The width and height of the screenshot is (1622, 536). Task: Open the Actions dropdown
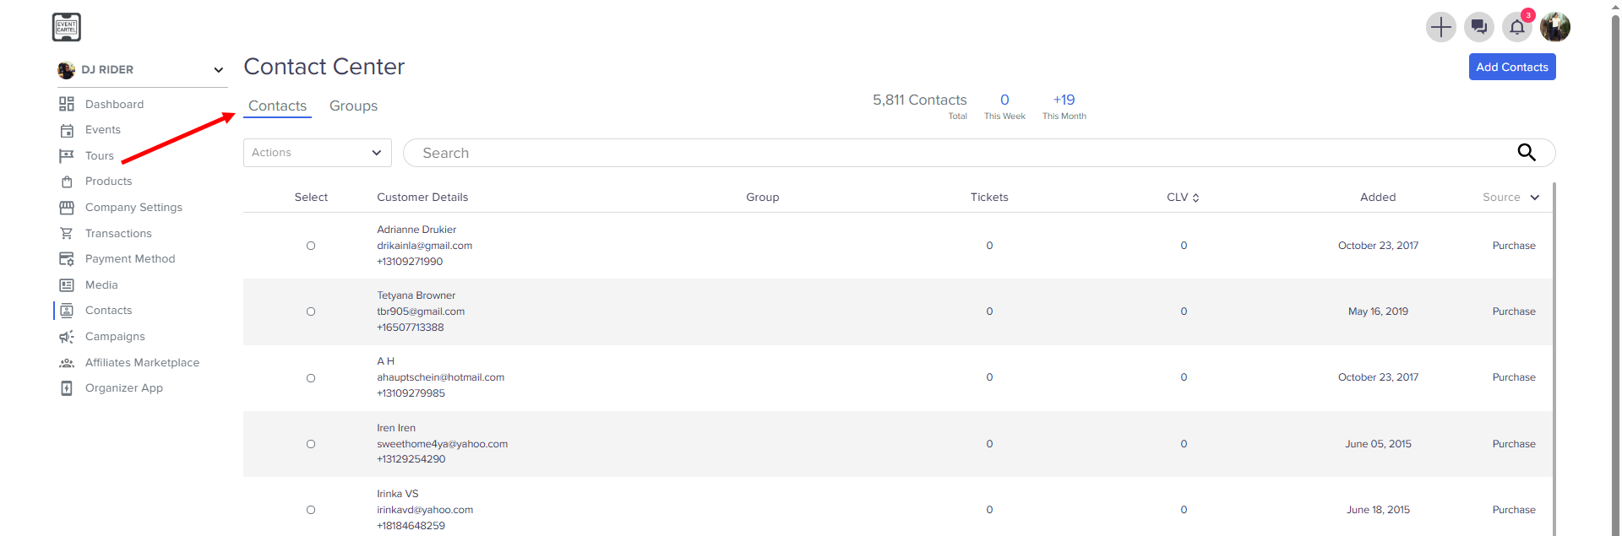pos(318,153)
